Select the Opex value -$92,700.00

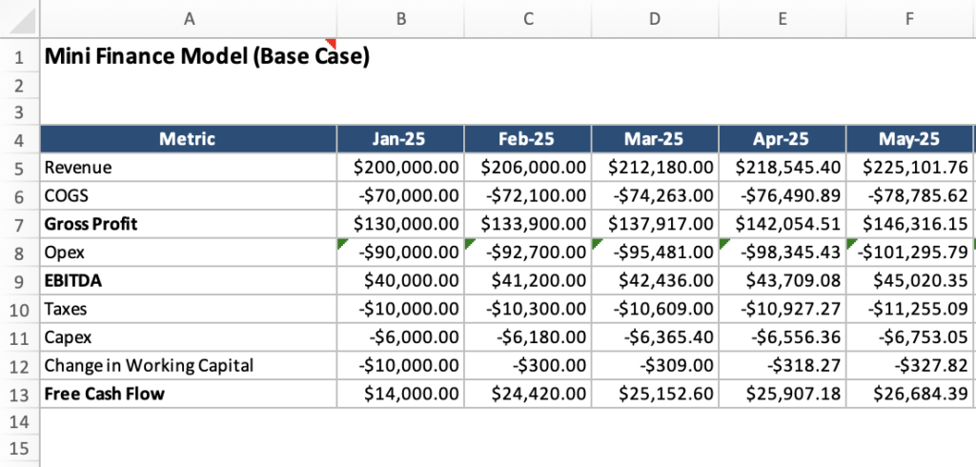pyautogui.click(x=527, y=253)
